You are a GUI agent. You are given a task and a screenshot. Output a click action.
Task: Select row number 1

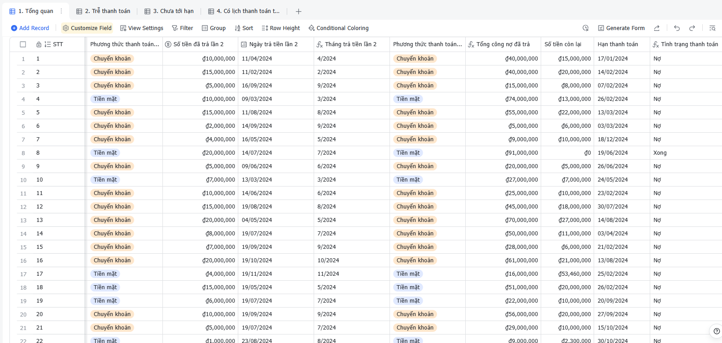tap(23, 59)
